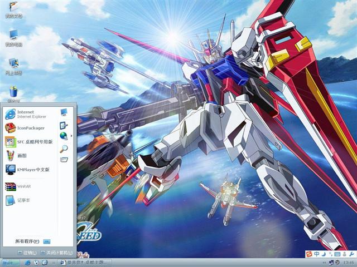The width and height of the screenshot is (357, 267).
Task: Open 记事本 (Notepad) from the Start menu
Action: tap(17, 200)
